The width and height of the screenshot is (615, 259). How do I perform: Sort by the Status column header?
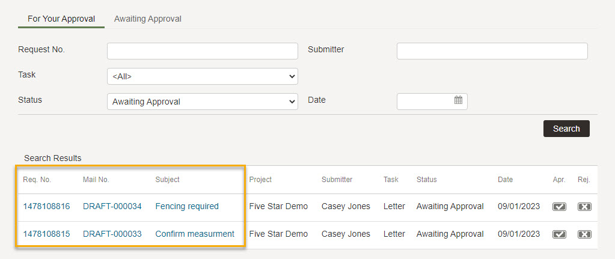[x=427, y=180]
